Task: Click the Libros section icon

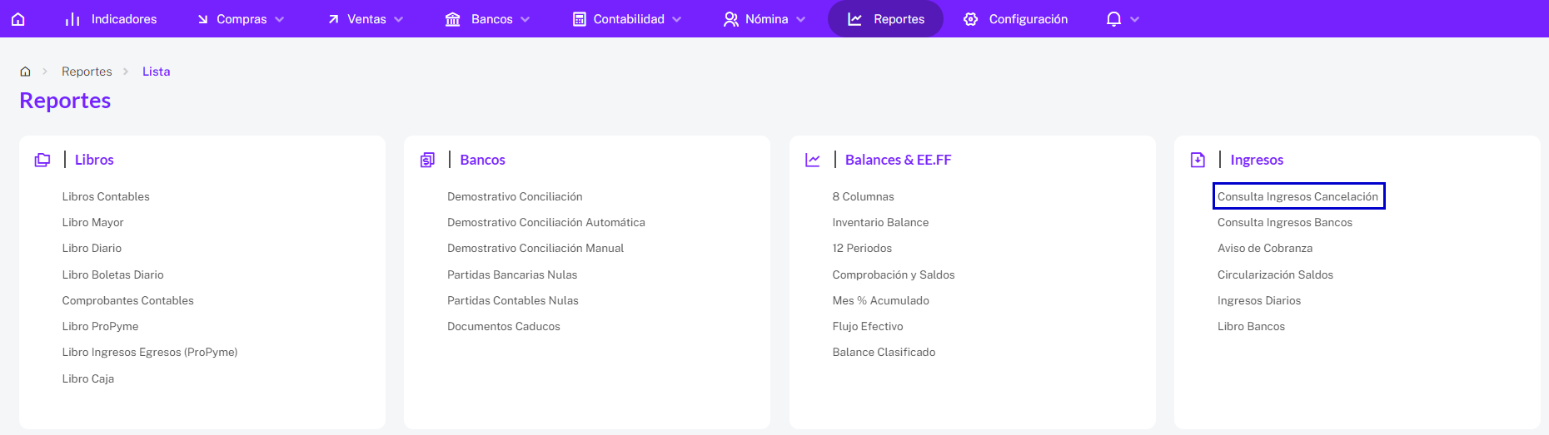Action: coord(42,160)
